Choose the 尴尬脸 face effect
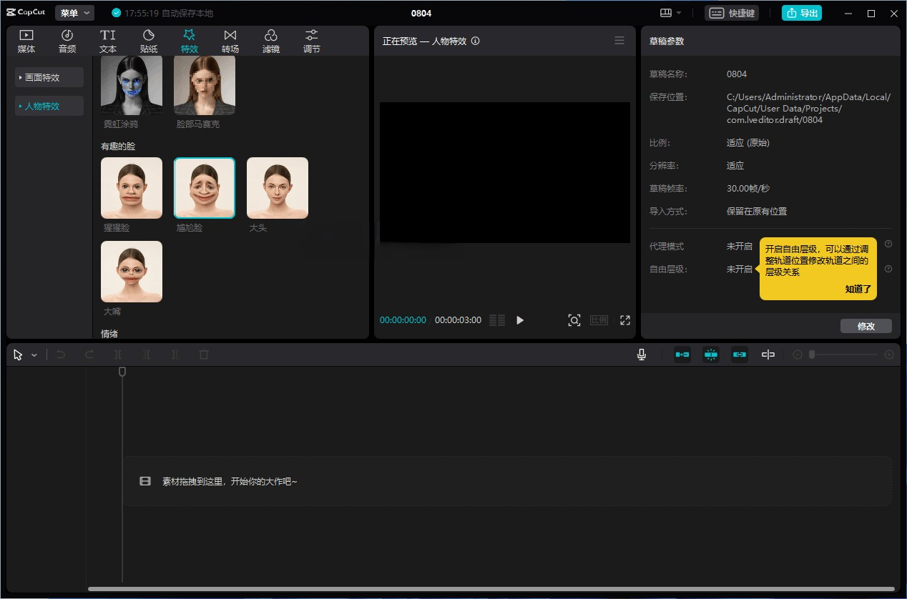This screenshot has height=599, width=907. pyautogui.click(x=205, y=188)
